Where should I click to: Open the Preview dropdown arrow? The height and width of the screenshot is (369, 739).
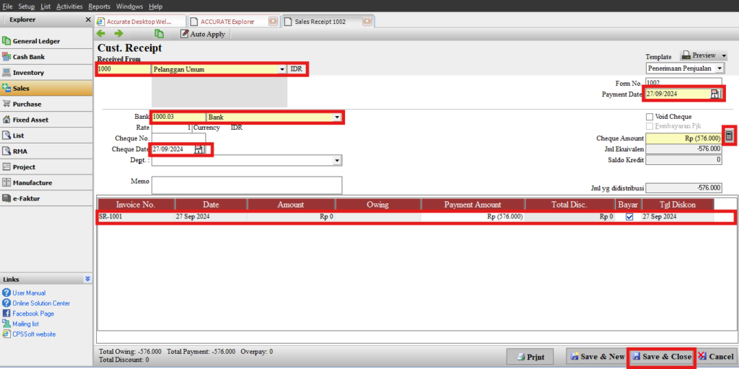point(723,55)
